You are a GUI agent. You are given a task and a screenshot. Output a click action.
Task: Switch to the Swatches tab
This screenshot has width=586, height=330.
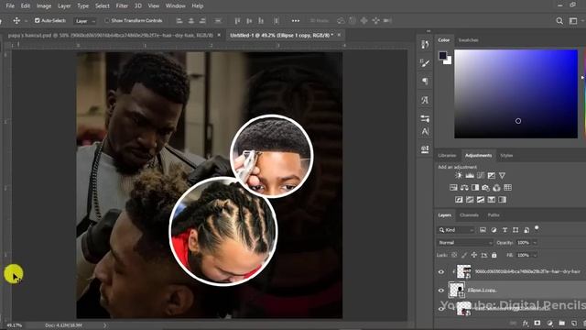click(468, 40)
